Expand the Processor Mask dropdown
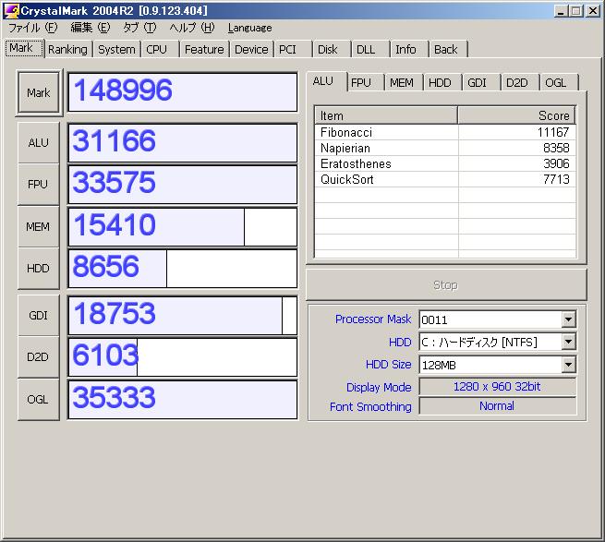 pyautogui.click(x=568, y=319)
